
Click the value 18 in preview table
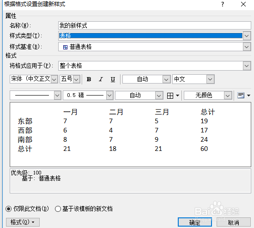(x=113, y=149)
